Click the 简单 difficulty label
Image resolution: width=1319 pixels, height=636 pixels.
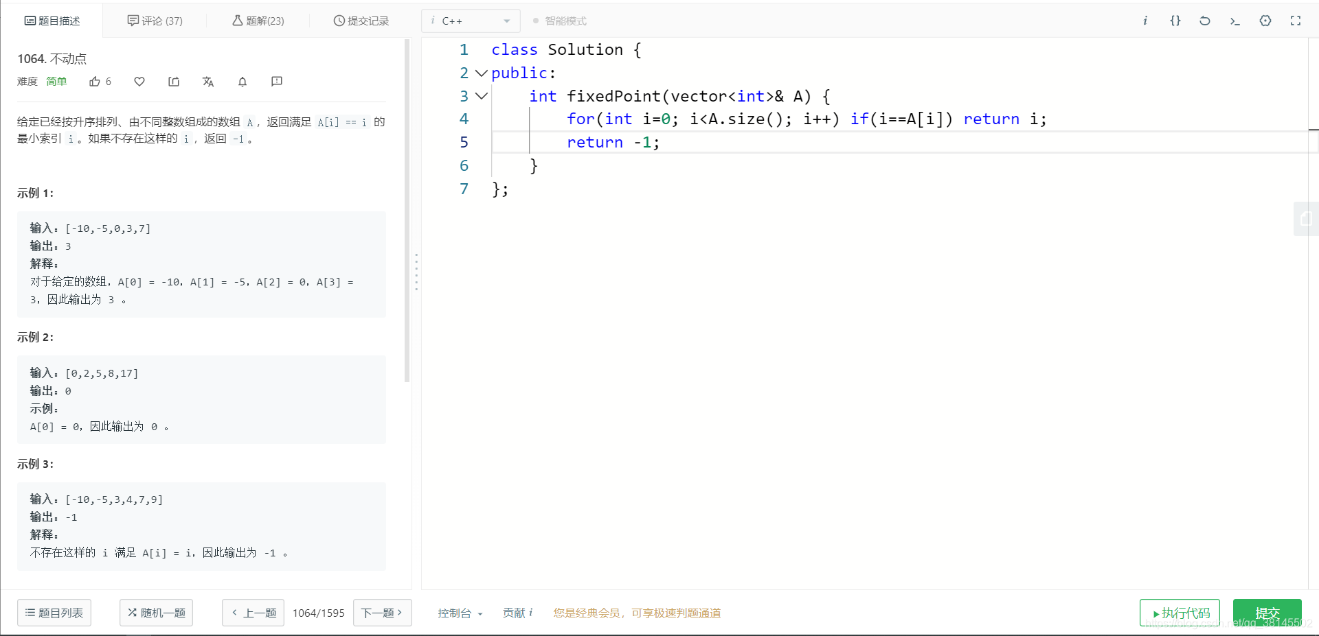coord(56,82)
